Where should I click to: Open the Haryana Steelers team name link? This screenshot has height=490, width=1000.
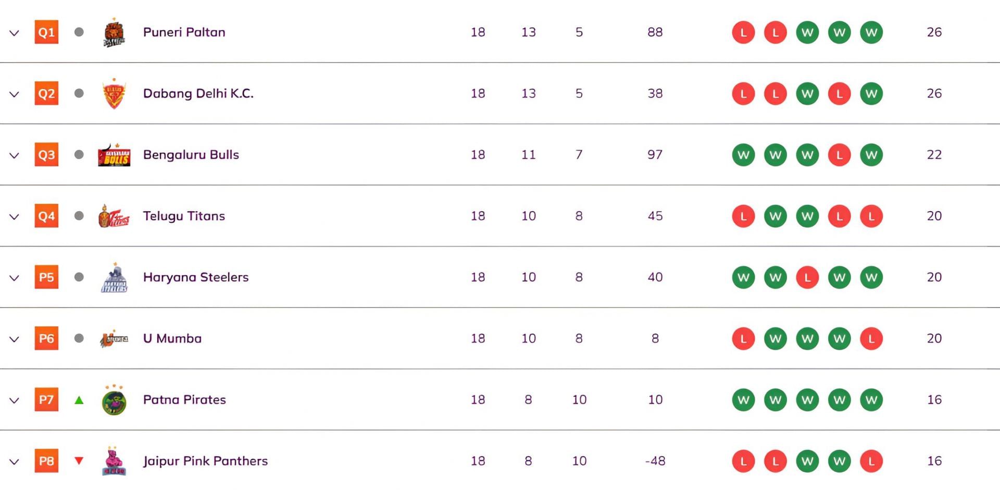[x=196, y=277]
